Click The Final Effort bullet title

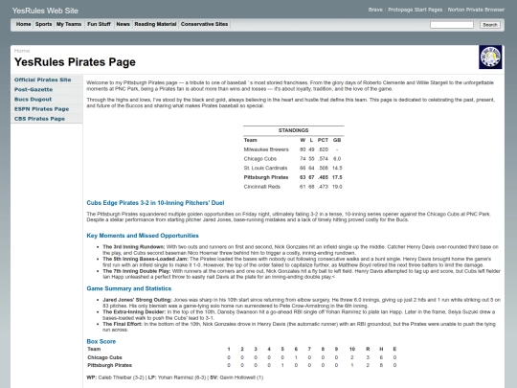[123, 324]
